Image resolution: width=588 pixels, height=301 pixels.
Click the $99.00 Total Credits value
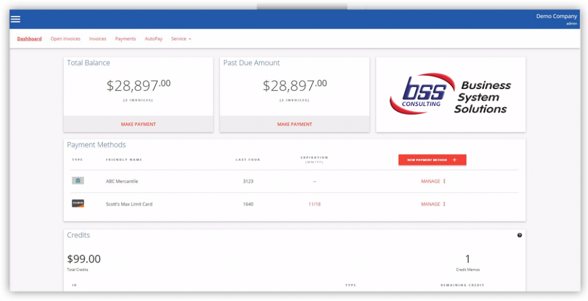[84, 259]
